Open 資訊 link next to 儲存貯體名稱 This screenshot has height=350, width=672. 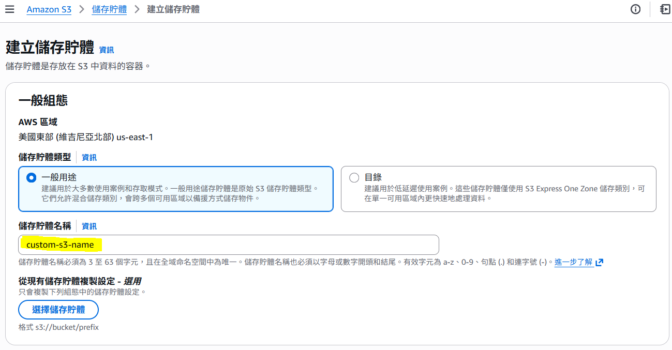(89, 226)
